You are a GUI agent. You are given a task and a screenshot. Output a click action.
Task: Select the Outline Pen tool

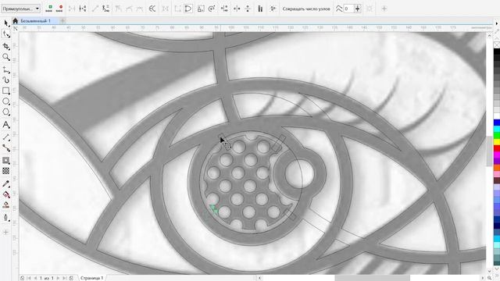point(6,218)
